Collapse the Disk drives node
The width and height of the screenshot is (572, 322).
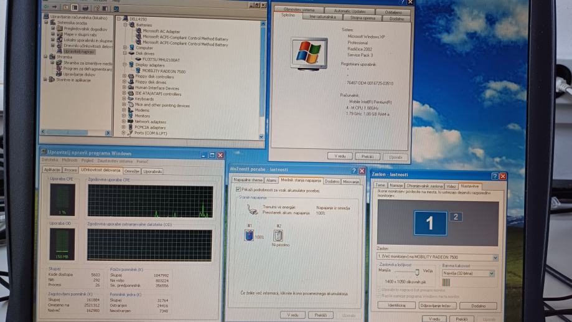124,54
